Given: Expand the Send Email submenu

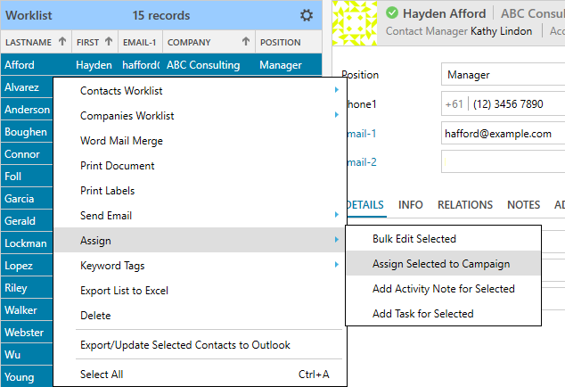Looking at the screenshot, I should tap(336, 216).
